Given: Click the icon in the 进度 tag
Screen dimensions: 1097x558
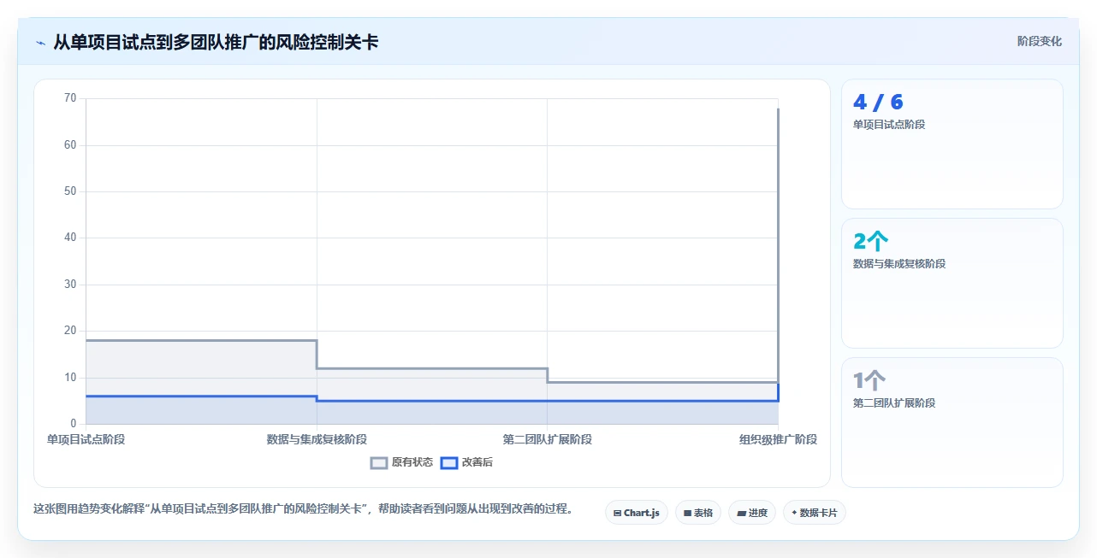Looking at the screenshot, I should click(741, 514).
